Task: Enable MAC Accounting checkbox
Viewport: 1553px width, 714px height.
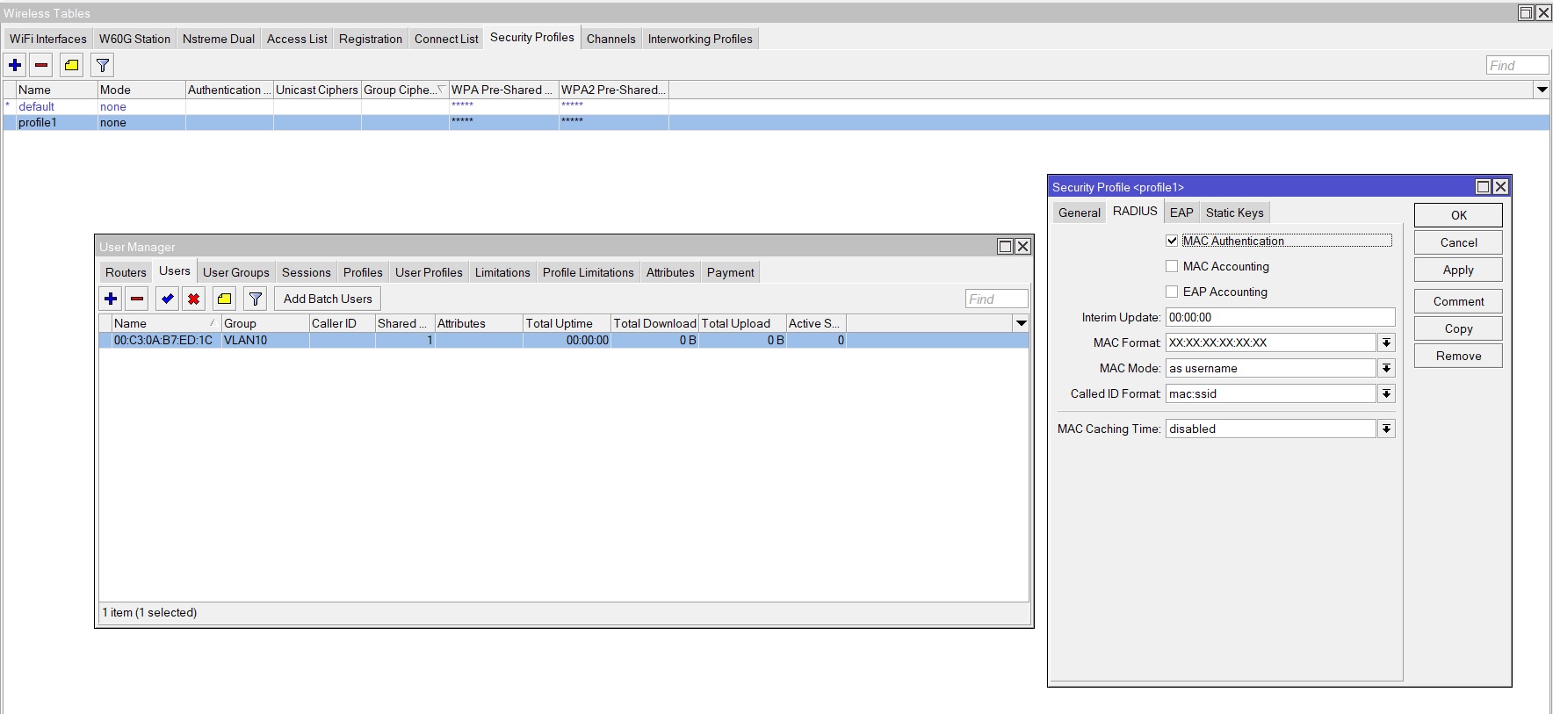Action: click(x=1172, y=266)
